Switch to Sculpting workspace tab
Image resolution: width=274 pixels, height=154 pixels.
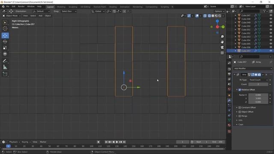[73, 7]
